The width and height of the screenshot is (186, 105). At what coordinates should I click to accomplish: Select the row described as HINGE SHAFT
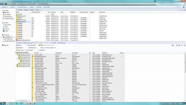pyautogui.click(x=62, y=33)
